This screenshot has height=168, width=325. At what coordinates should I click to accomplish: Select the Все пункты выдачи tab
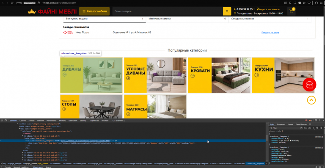[x=105, y=19]
